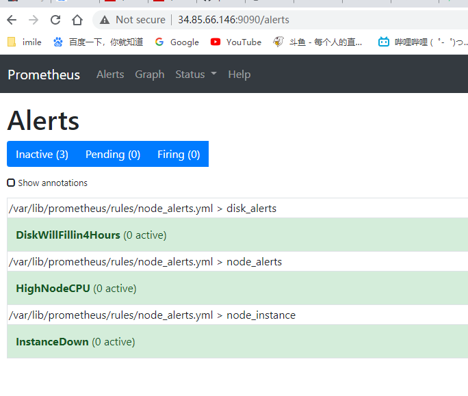Toggle the Firing (0) filter
The image size is (468, 396).
coord(179,155)
